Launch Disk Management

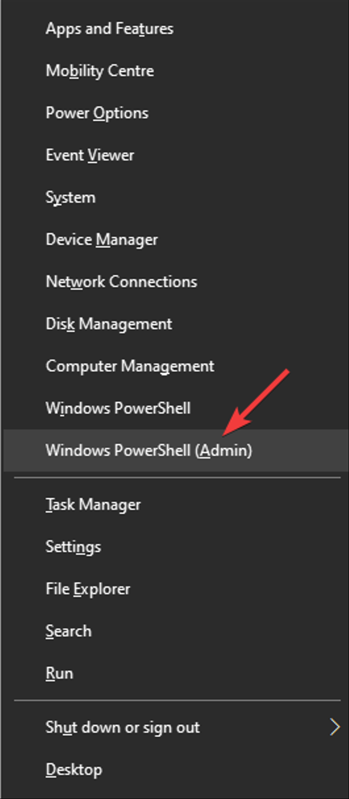[109, 324]
